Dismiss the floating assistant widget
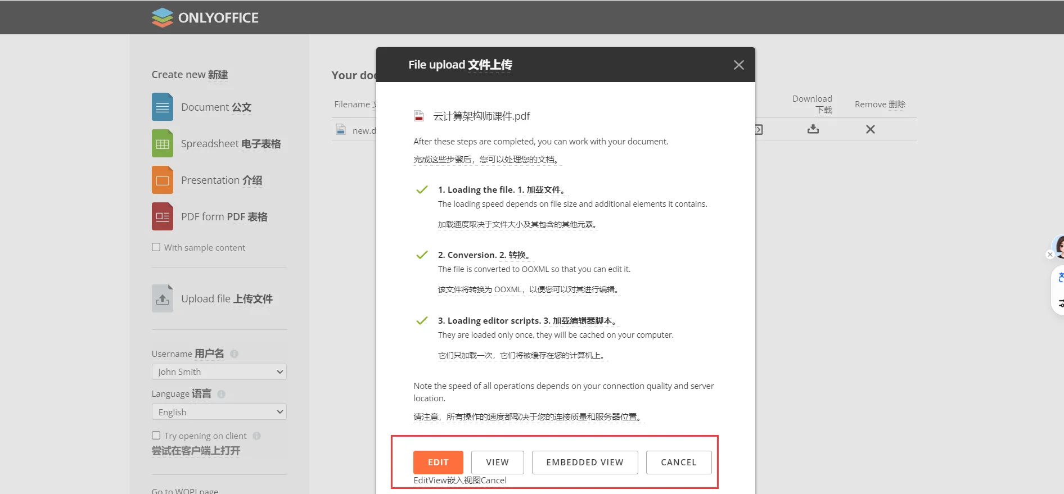The width and height of the screenshot is (1064, 494). [1050, 255]
